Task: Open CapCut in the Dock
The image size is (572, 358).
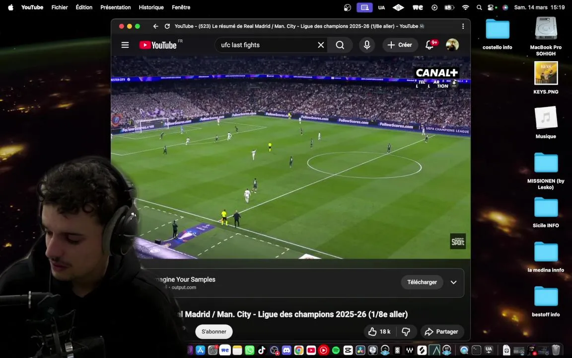Action: point(348,351)
